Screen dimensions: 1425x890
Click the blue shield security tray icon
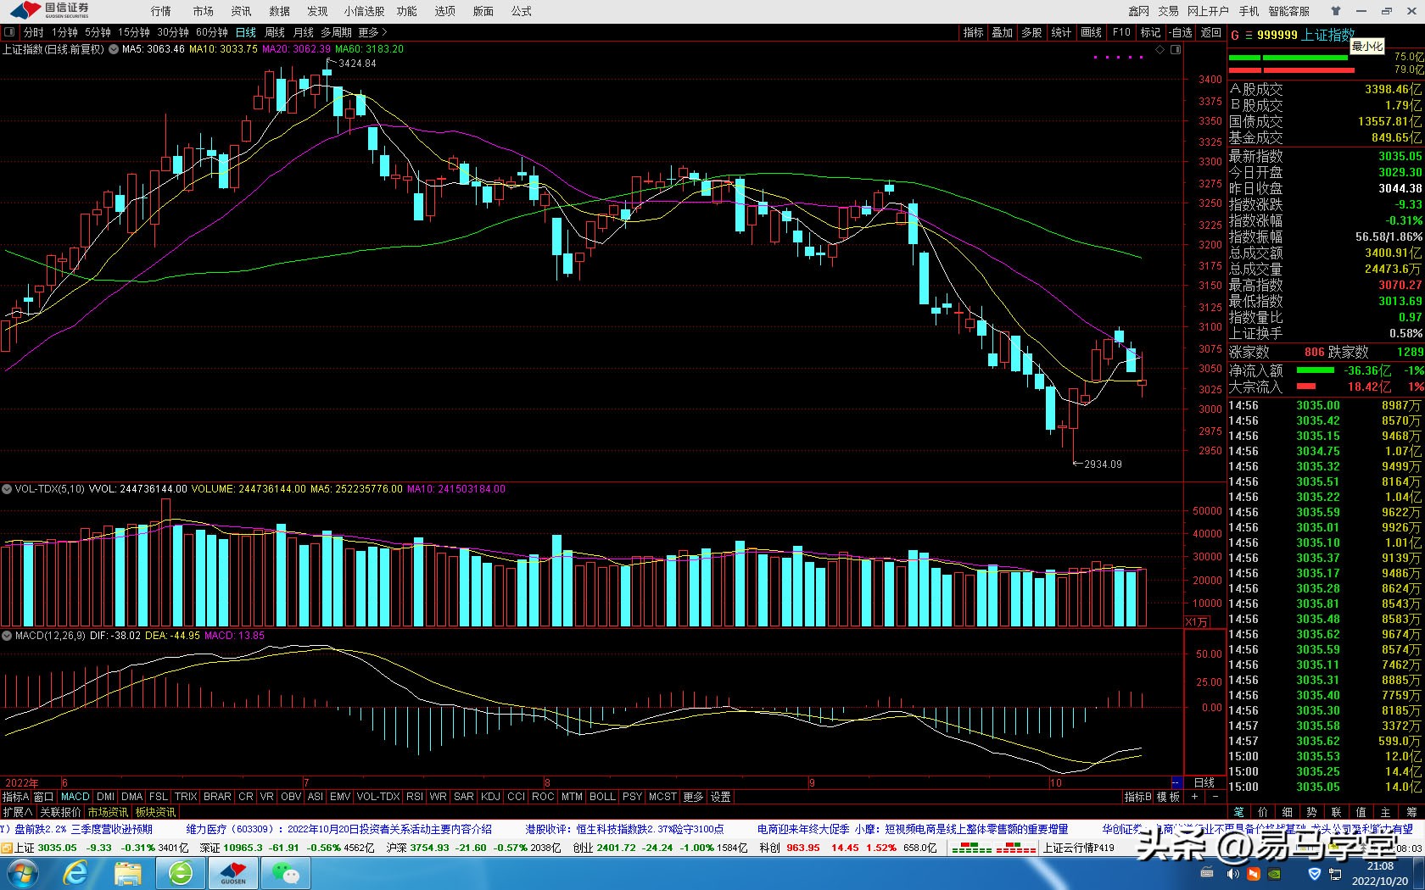(1315, 873)
